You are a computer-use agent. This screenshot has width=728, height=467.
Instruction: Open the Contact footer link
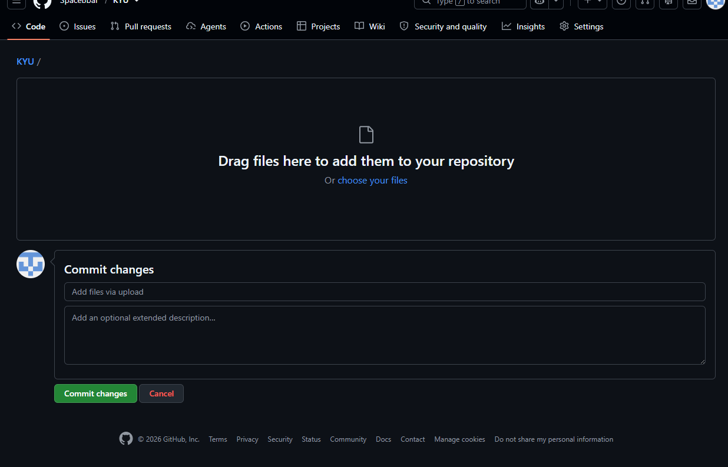[x=413, y=439]
